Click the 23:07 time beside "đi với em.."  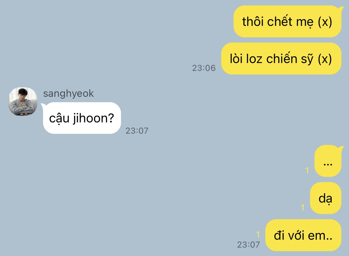click(248, 244)
